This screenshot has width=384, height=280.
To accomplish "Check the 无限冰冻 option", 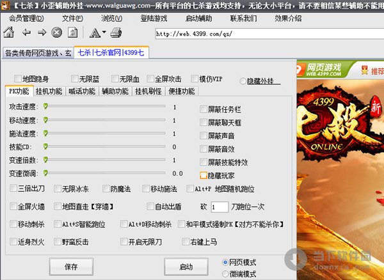I will coord(58,189).
